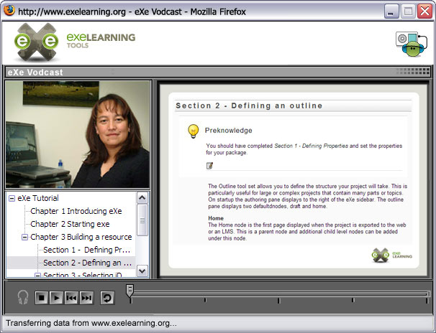Image resolution: width=436 pixels, height=333 pixels.
Task: Click the replay loop button
Action: click(107, 298)
